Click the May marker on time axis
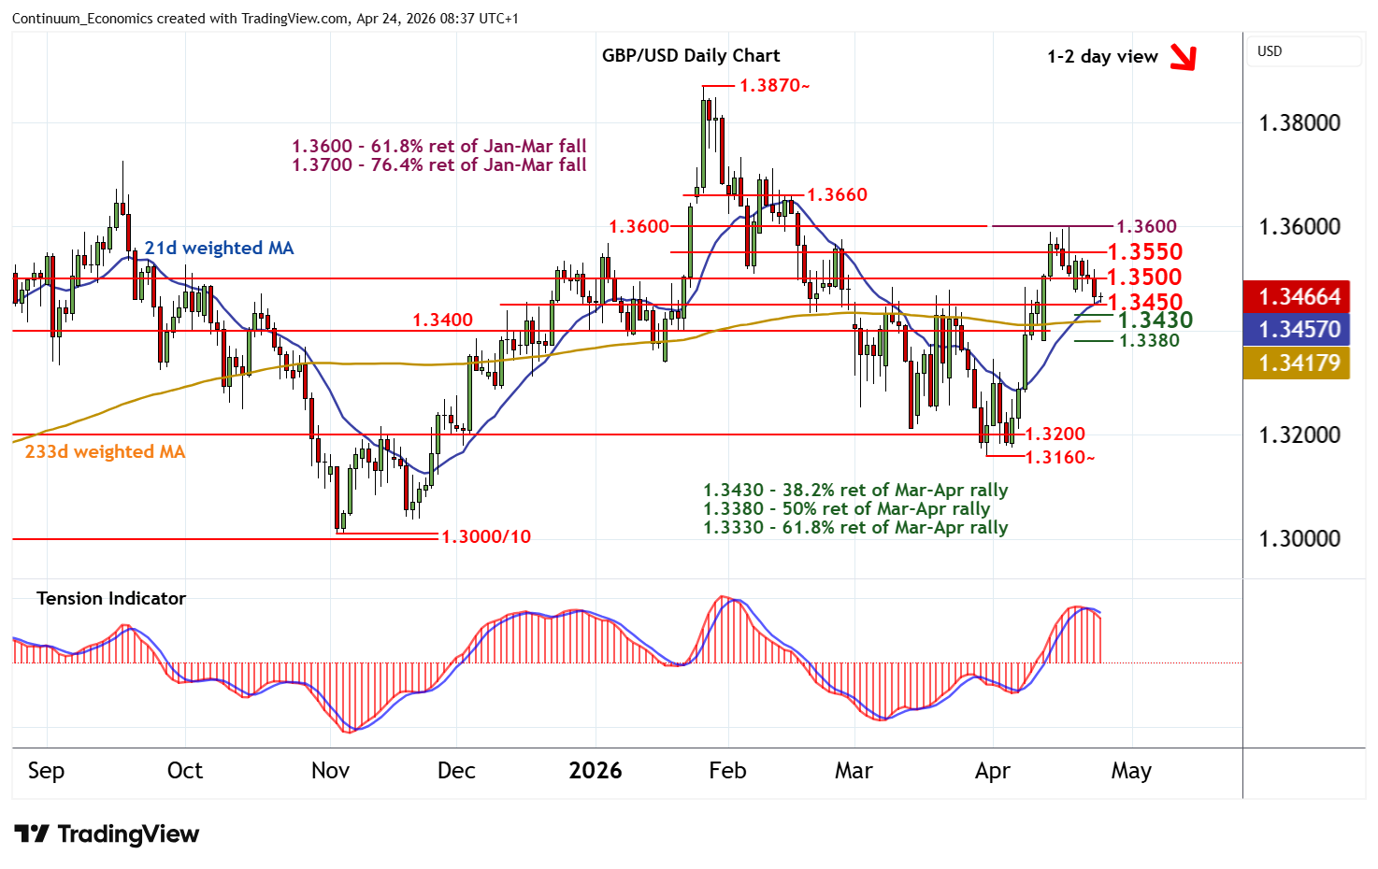This screenshot has width=1378, height=869. [x=1130, y=771]
